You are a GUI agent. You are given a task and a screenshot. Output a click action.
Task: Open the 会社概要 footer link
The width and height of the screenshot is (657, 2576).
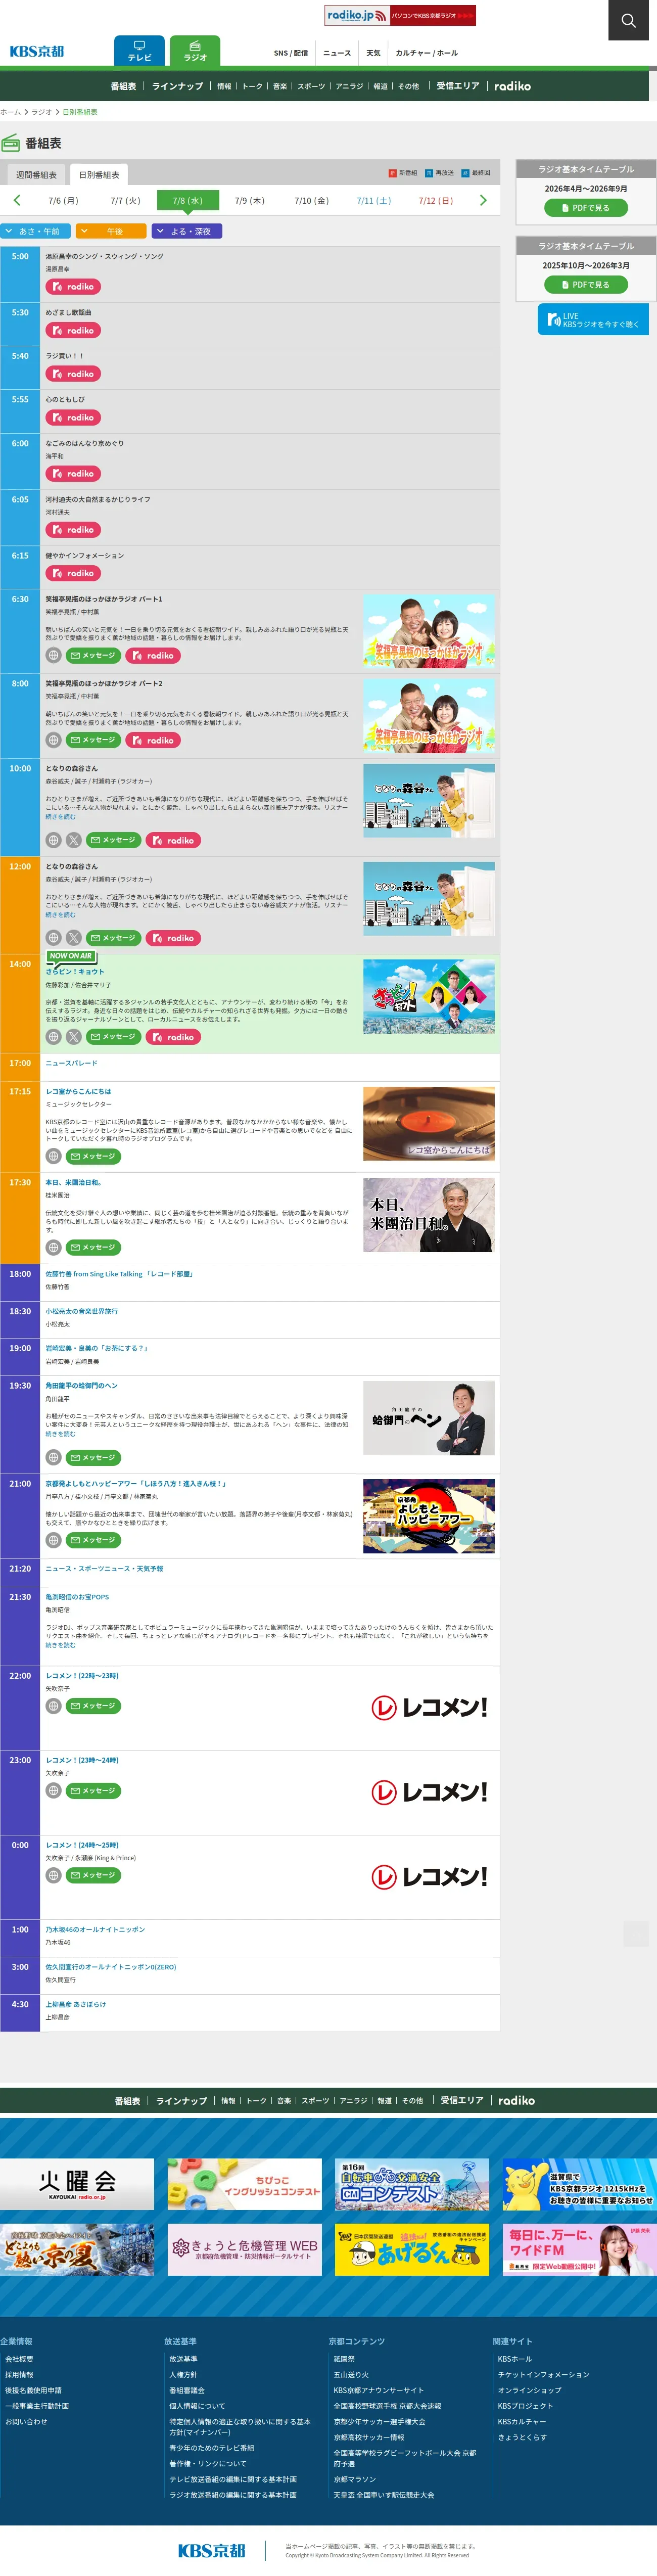[x=19, y=2359]
